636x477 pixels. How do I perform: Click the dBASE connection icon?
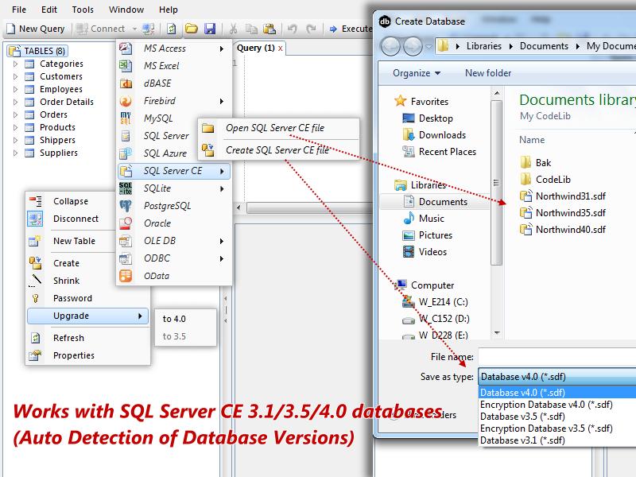[x=126, y=83]
